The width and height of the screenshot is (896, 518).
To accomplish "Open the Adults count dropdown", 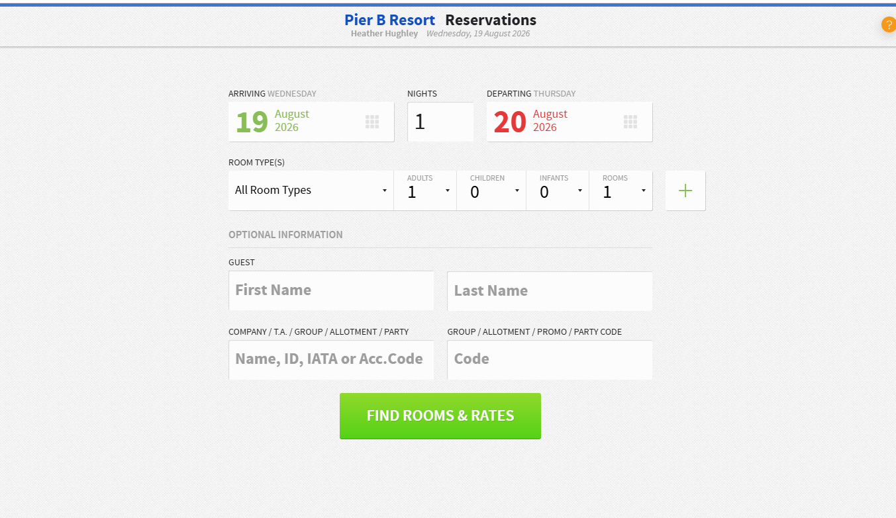I will 425,191.
